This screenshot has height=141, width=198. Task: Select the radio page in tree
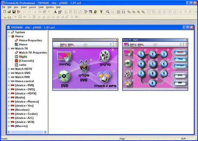(x=23, y=65)
